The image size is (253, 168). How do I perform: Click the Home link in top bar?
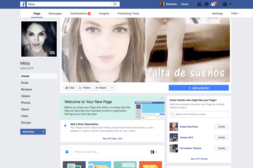(185, 4)
